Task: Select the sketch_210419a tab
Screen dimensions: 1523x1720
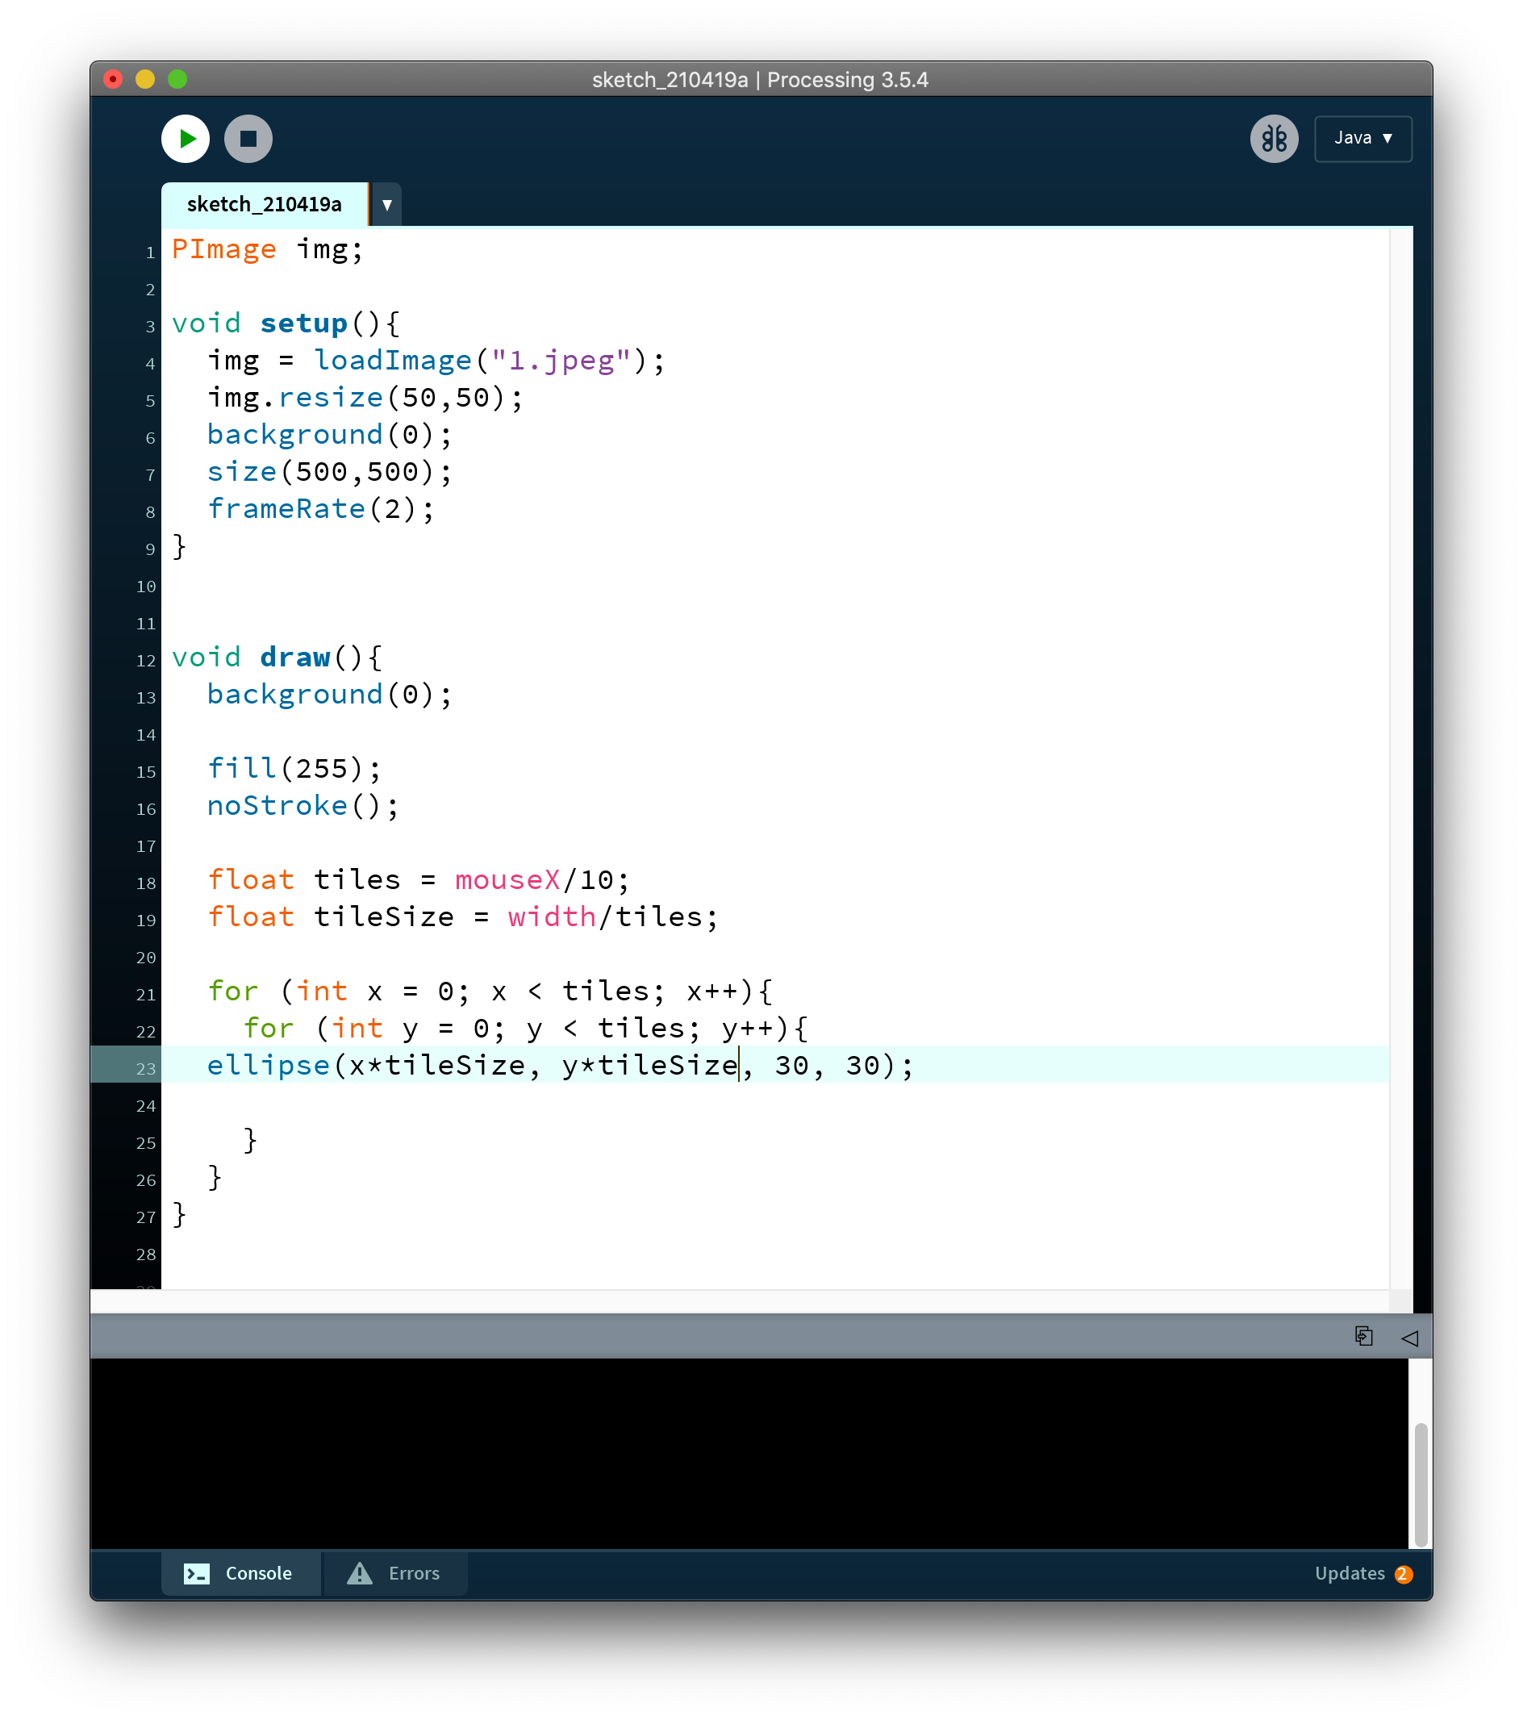Action: pos(265,204)
